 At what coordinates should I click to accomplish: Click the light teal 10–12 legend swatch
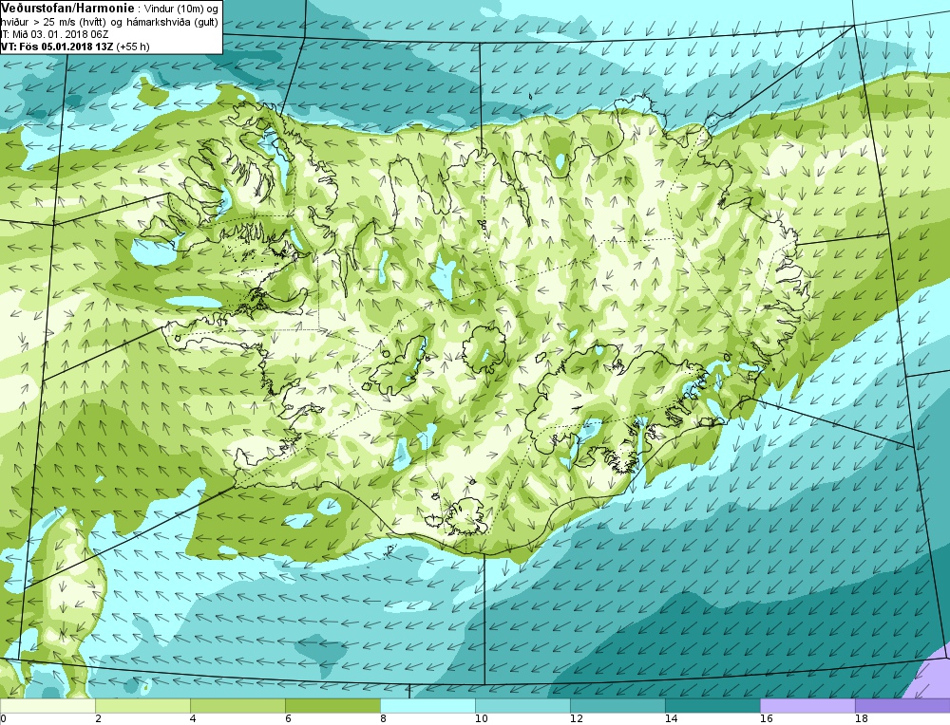tap(523, 706)
